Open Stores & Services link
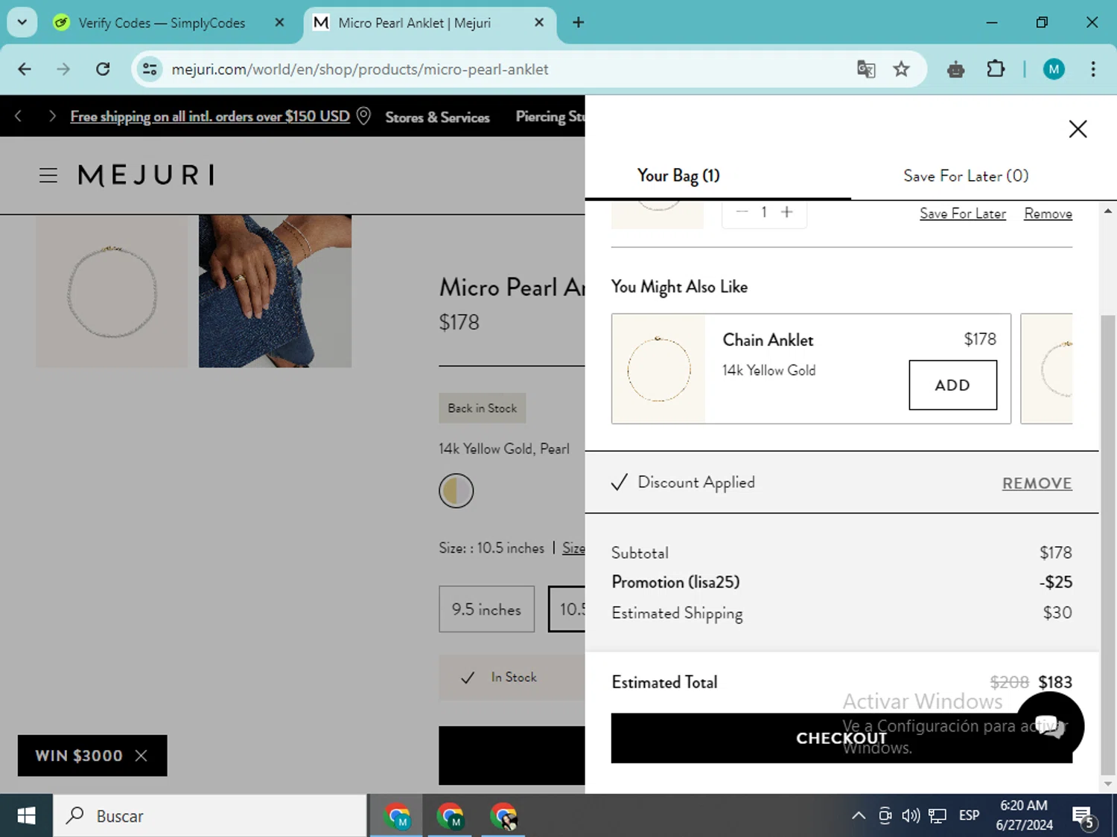 click(437, 117)
